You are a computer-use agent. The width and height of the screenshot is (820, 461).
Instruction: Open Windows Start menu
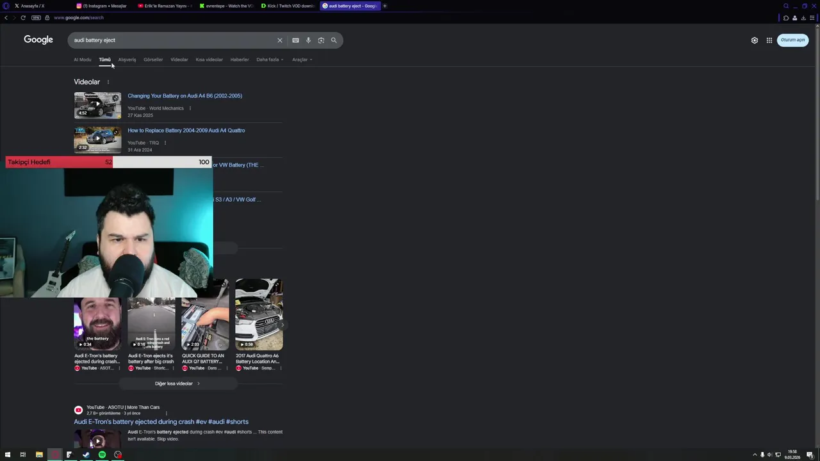click(8, 455)
